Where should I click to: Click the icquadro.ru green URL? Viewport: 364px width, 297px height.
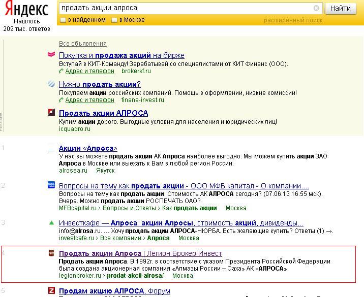(75, 129)
